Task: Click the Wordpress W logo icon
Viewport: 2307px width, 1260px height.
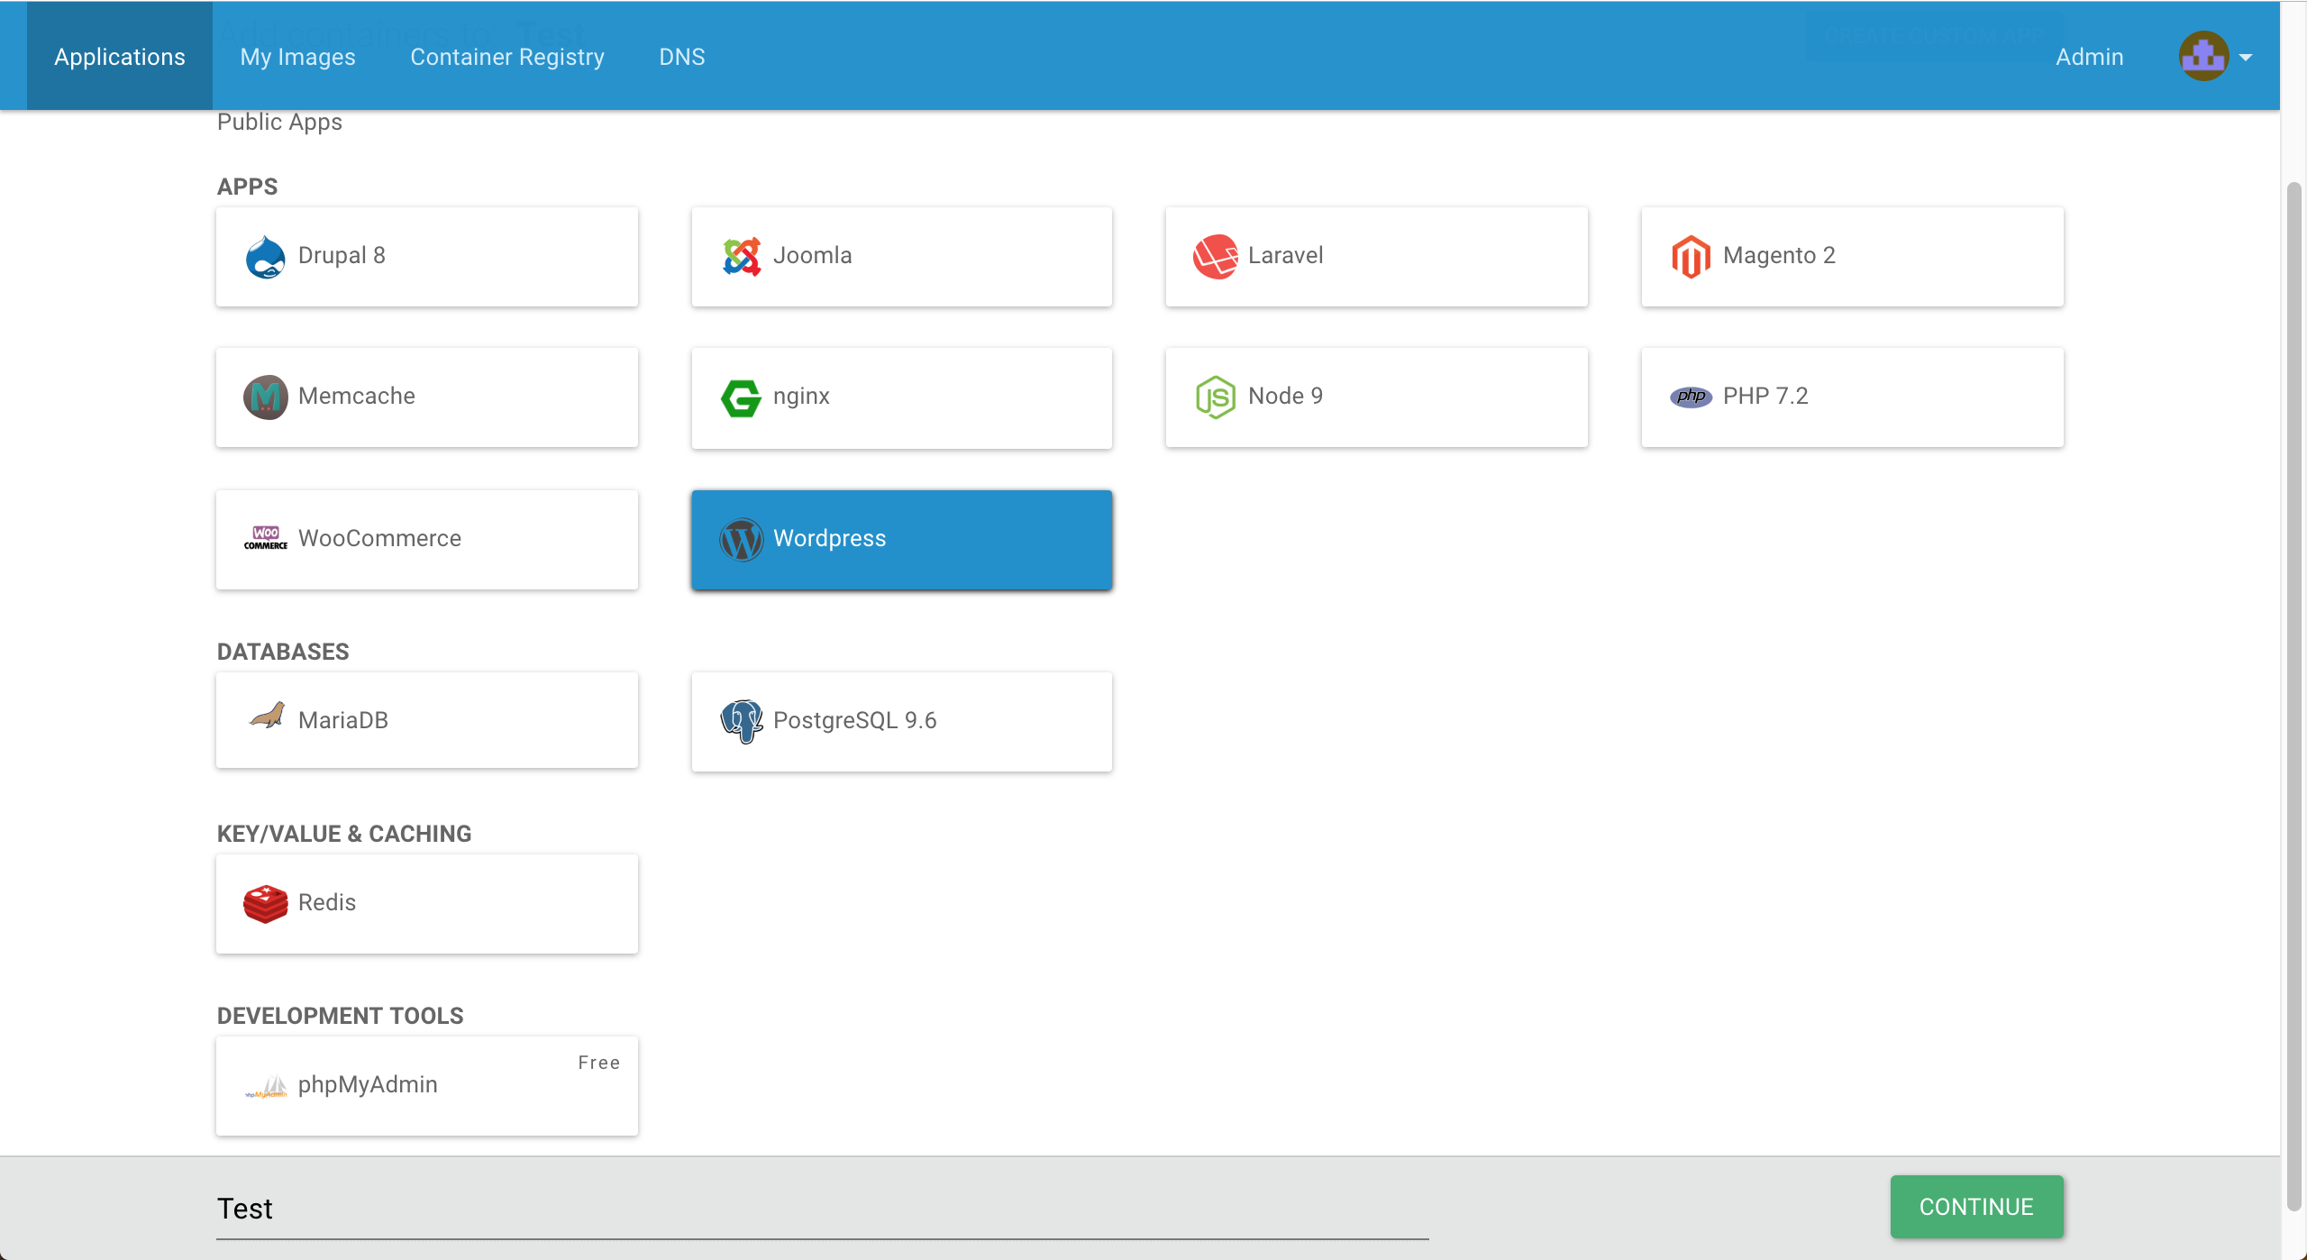Action: pyautogui.click(x=741, y=540)
